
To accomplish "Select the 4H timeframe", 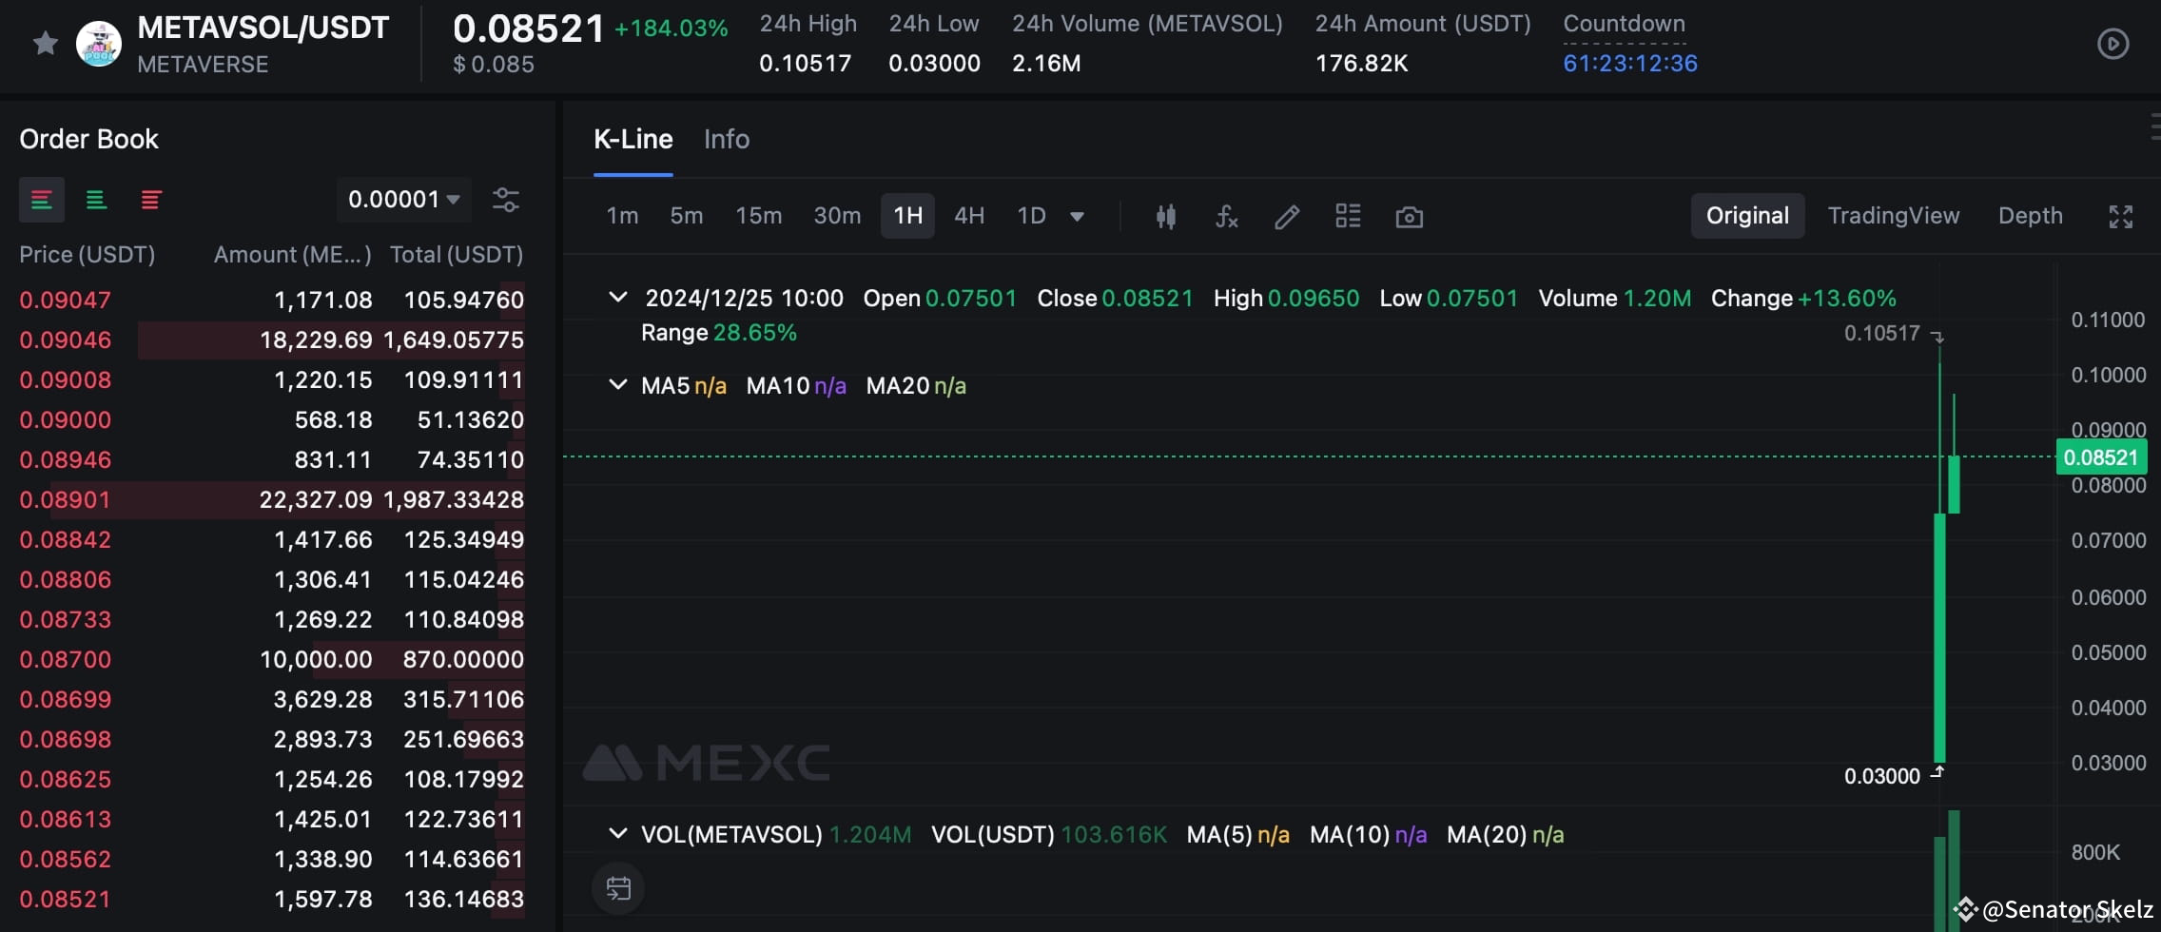I will (x=969, y=216).
